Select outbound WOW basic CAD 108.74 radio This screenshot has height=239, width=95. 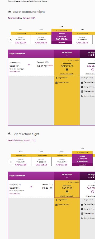click(x=67, y=70)
